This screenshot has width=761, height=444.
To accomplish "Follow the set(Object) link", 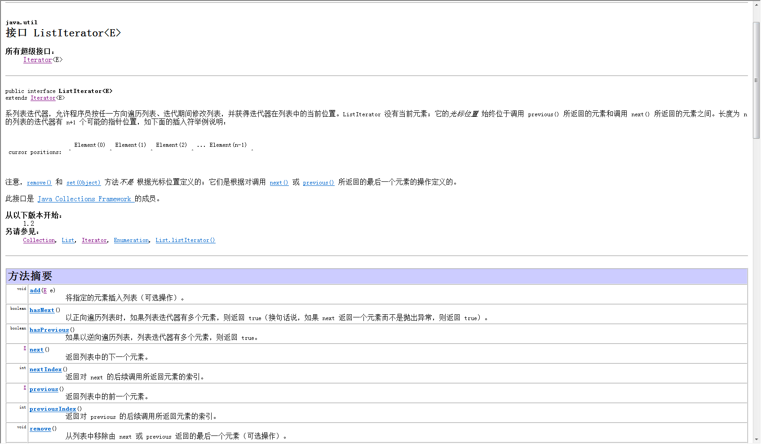I will [x=84, y=183].
